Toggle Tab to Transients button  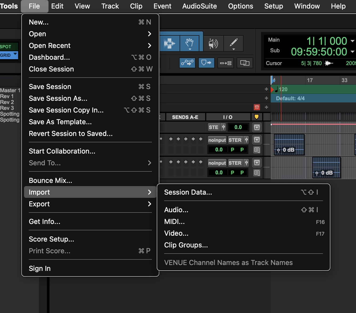(187, 63)
